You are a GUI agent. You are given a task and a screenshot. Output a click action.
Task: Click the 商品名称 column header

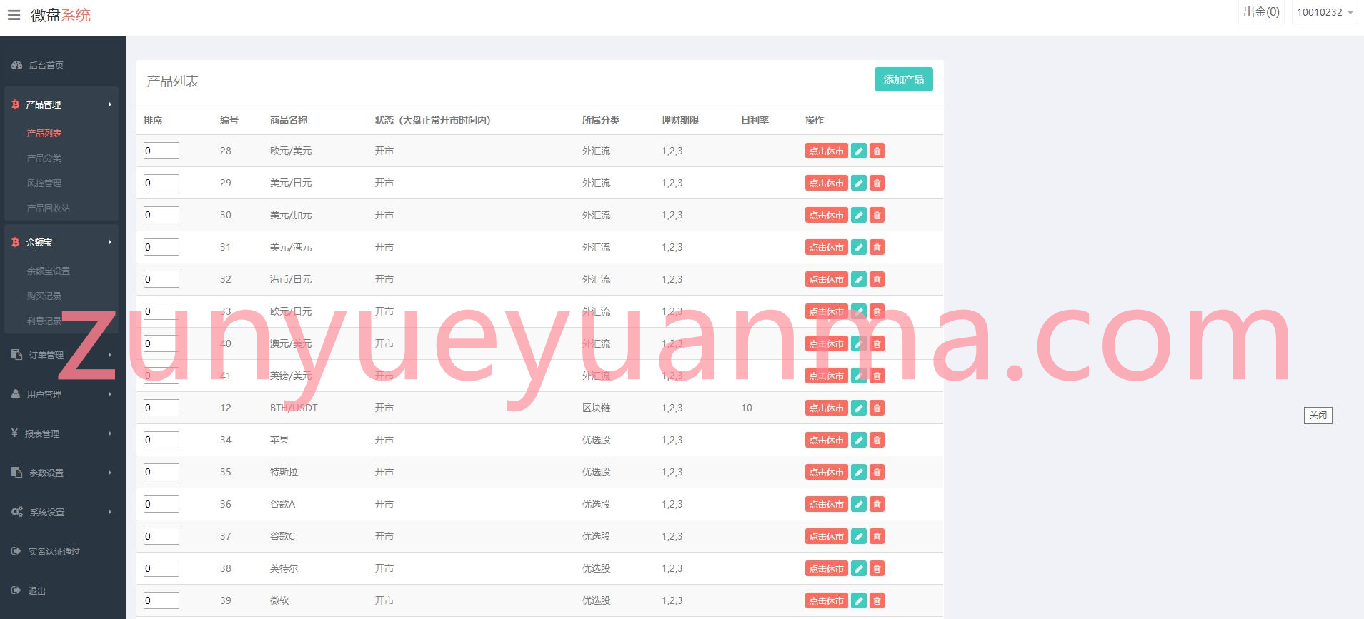[x=289, y=120]
